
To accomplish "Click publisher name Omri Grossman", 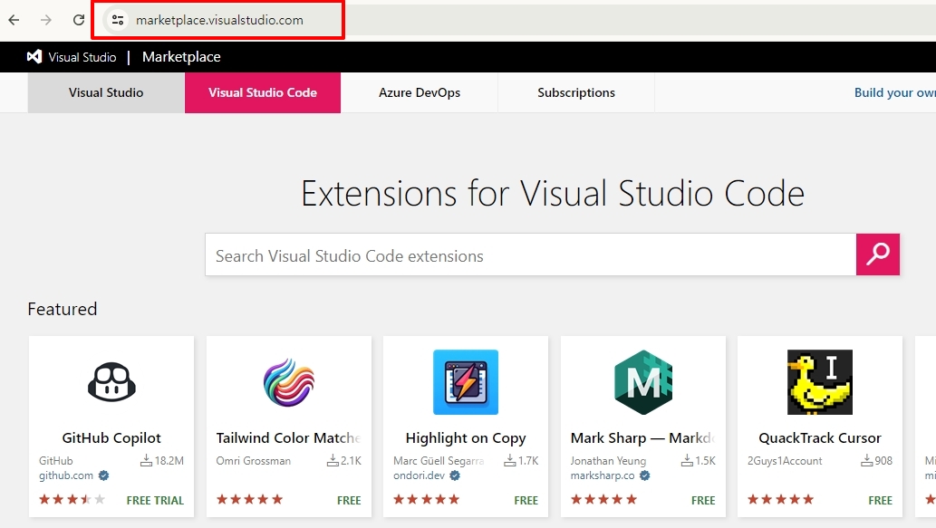I will click(x=254, y=461).
